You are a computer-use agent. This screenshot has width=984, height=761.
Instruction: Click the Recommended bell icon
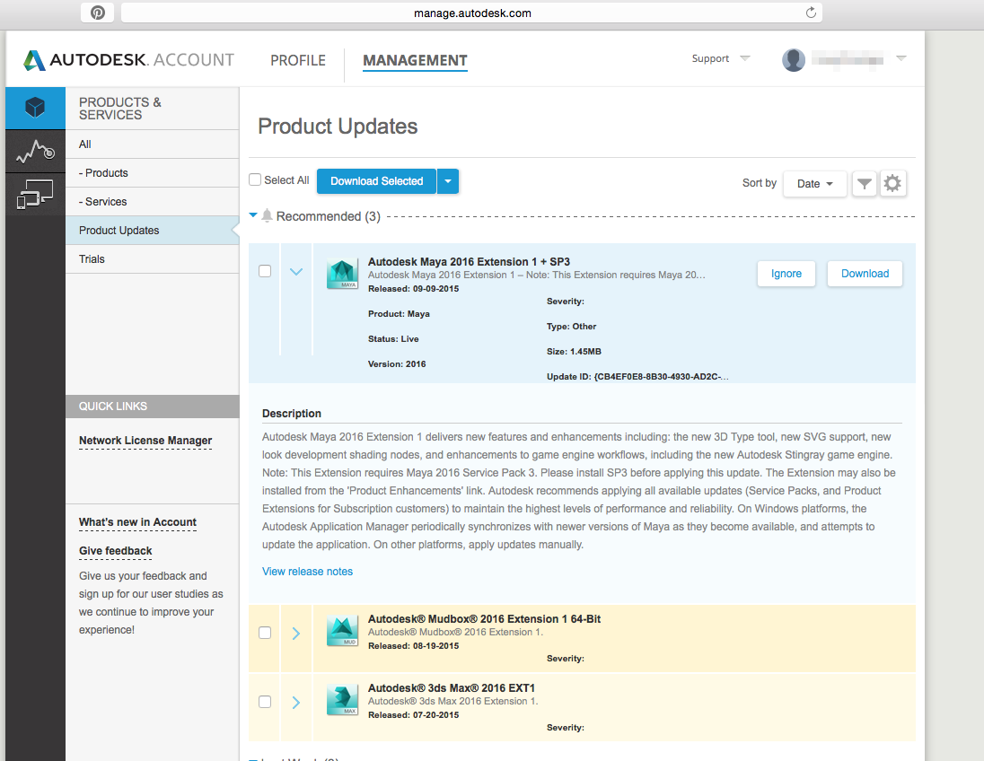click(x=267, y=215)
